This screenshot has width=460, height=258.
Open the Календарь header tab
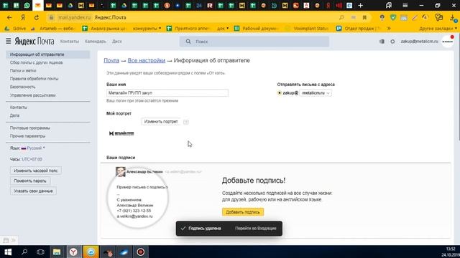point(96,42)
